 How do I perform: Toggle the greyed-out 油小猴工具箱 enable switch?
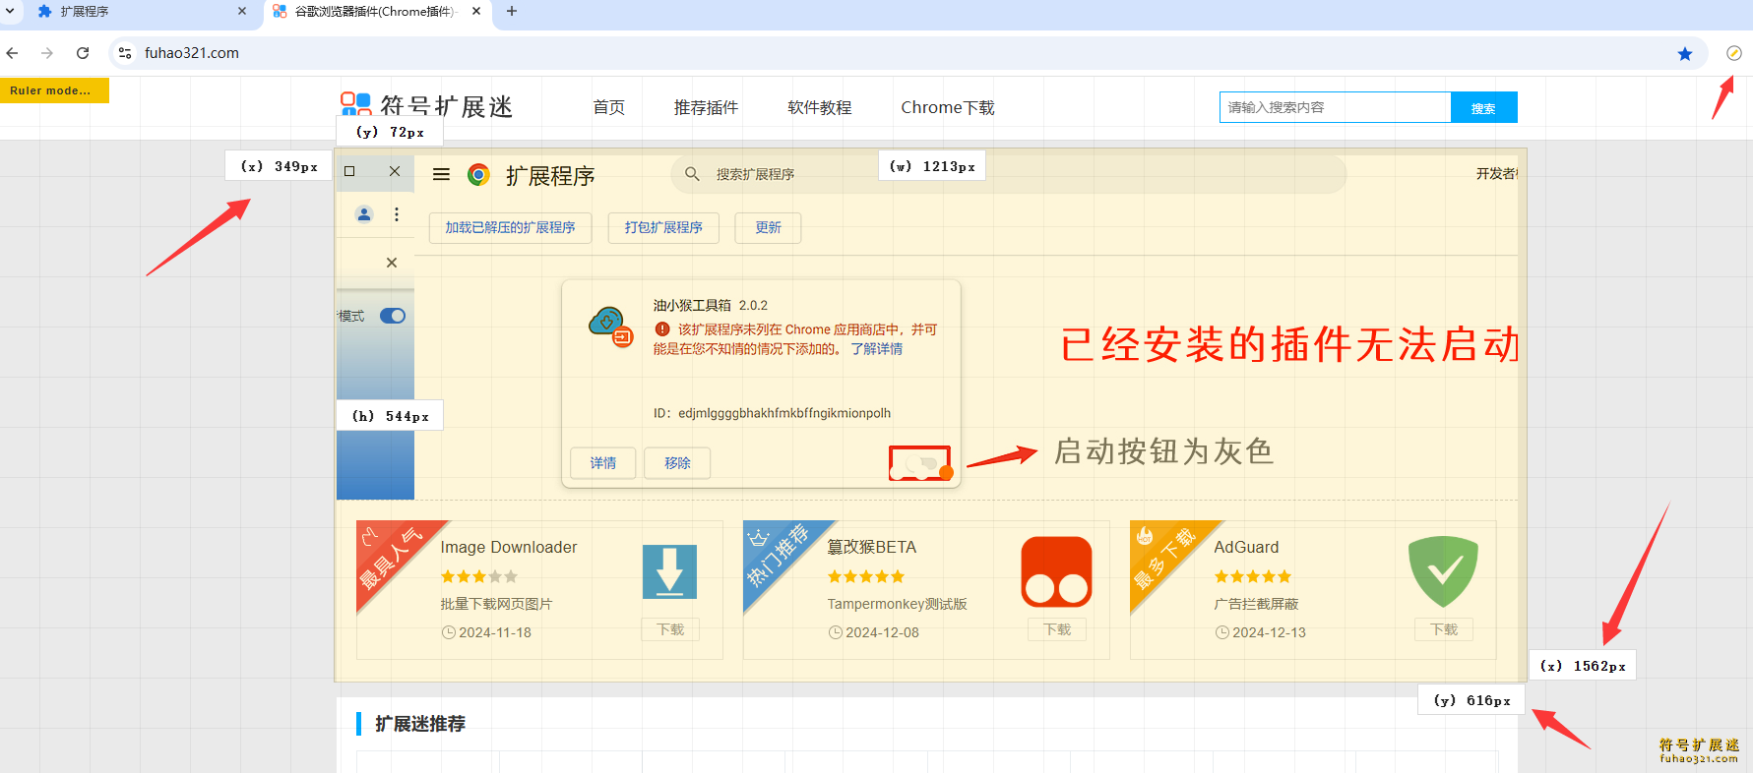(x=919, y=463)
